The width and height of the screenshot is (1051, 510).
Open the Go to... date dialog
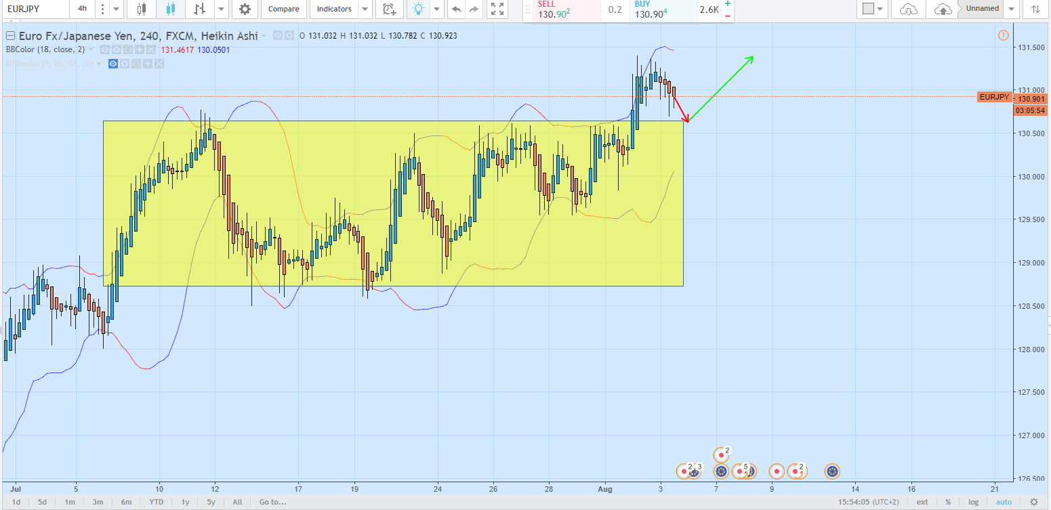pyautogui.click(x=273, y=502)
